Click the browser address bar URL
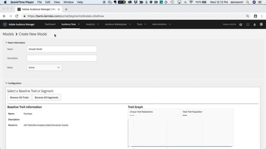Image resolution: width=266 pixels, height=149 pixels. (66, 16)
